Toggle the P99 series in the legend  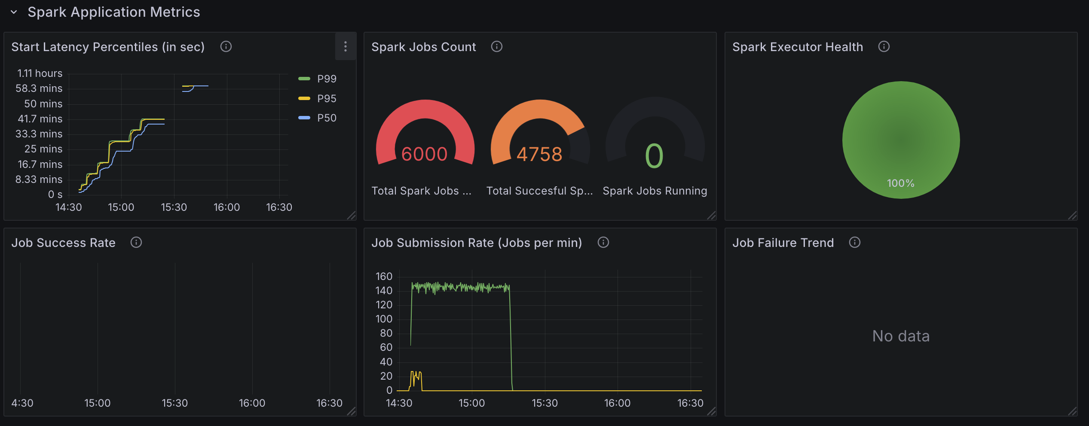pyautogui.click(x=326, y=78)
